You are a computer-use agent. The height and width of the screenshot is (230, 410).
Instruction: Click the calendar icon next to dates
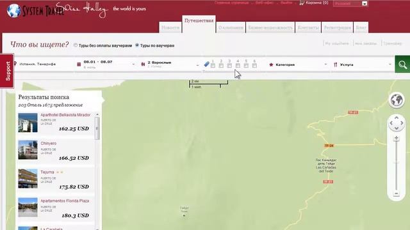coord(79,64)
